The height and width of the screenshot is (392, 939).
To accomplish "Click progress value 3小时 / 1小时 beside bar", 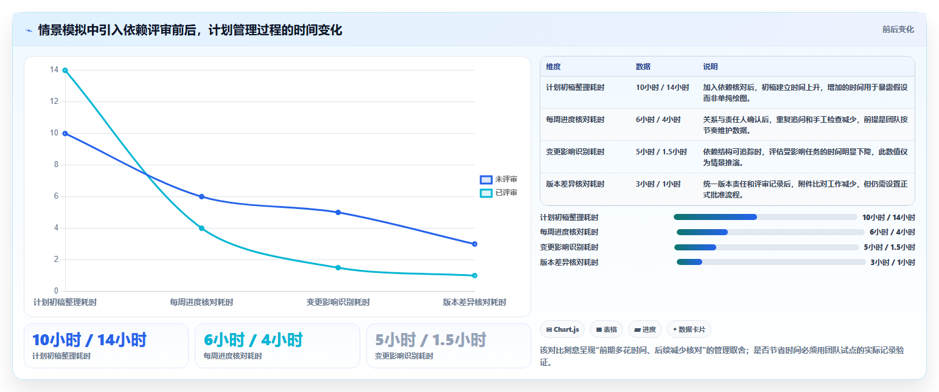I will 893,263.
